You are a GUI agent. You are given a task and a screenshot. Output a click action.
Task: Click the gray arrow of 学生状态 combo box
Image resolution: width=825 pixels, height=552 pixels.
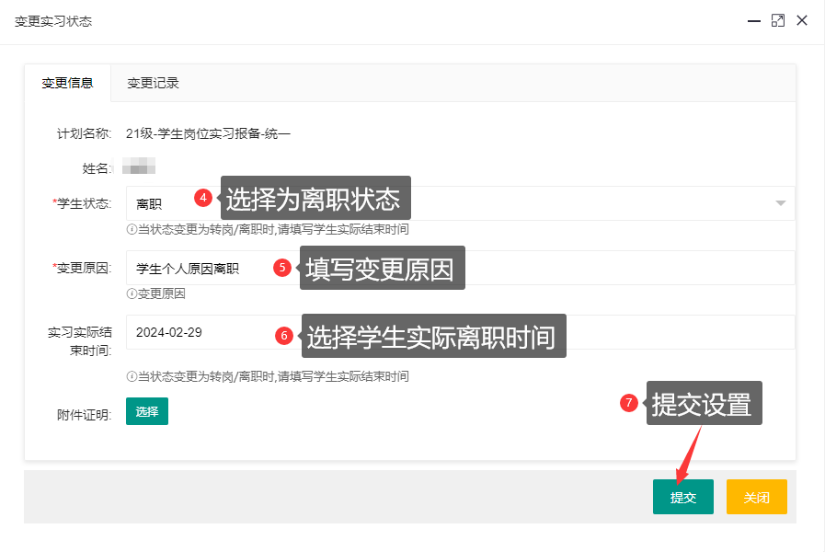click(781, 203)
